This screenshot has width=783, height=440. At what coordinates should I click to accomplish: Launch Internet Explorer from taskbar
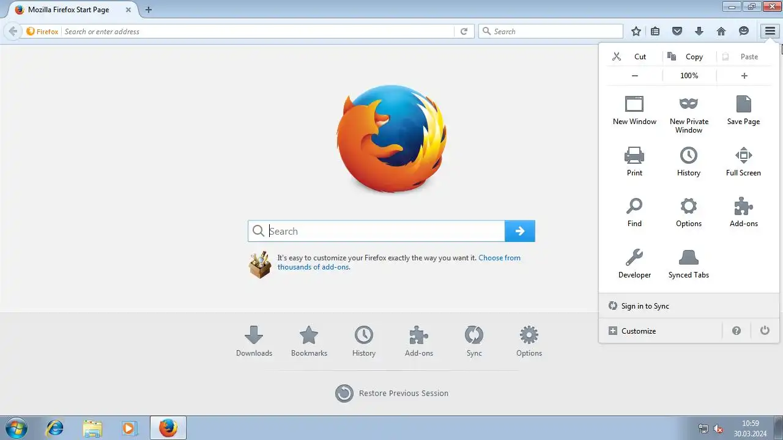55,428
